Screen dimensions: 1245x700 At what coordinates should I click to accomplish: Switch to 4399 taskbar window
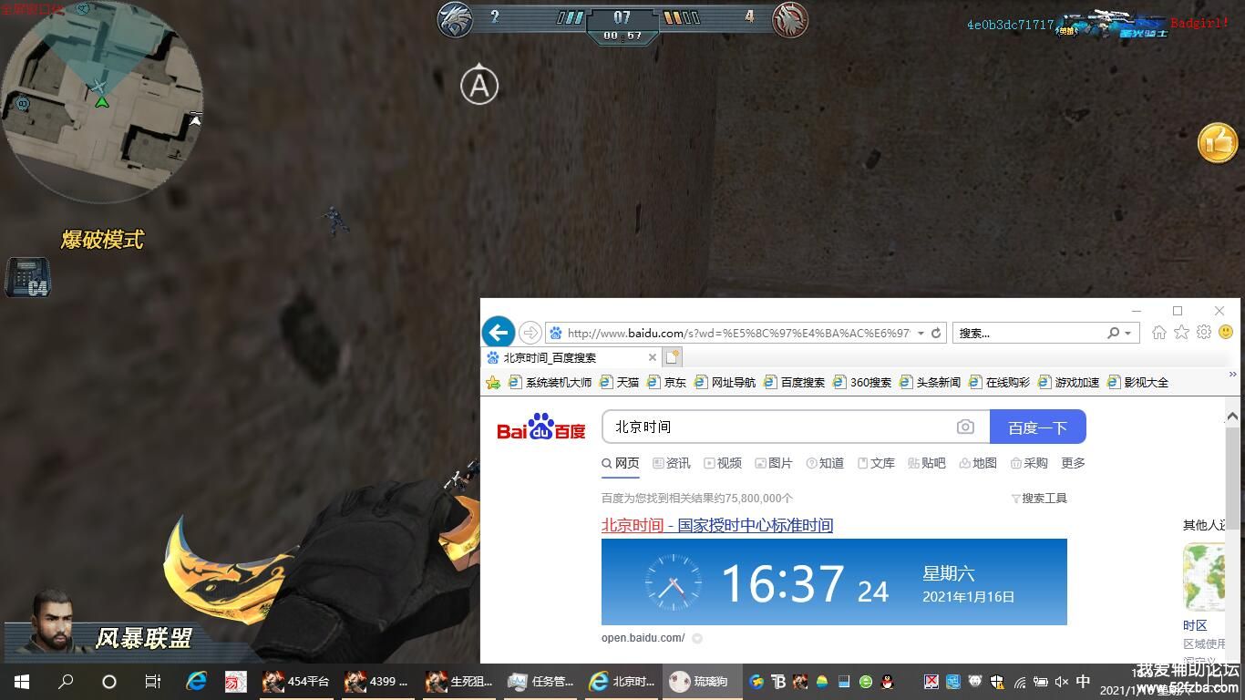coord(377,681)
